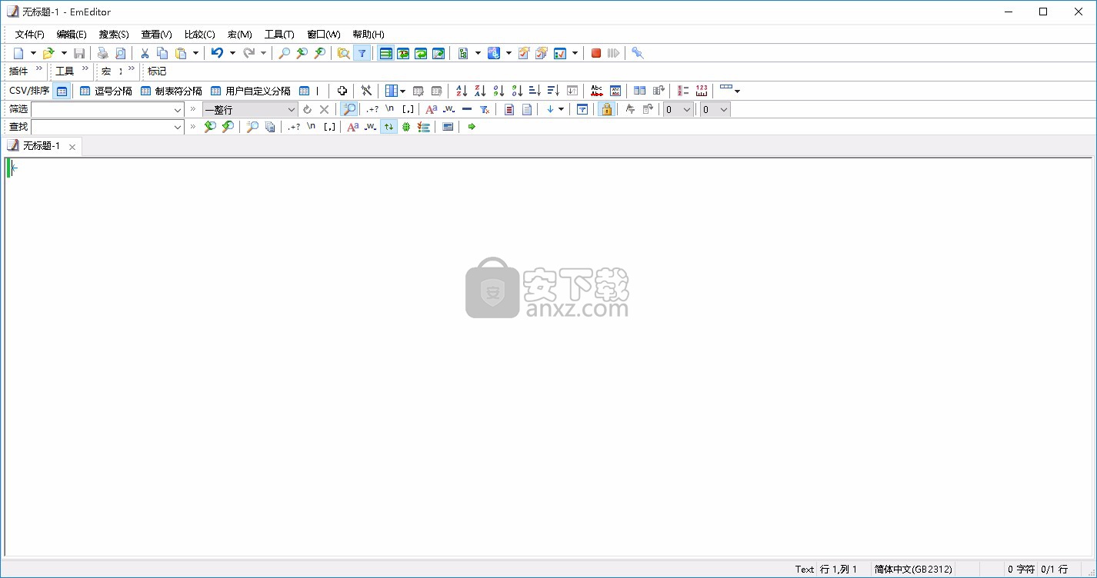Click the Find in Files icon
The width and height of the screenshot is (1097, 578).
(x=343, y=53)
